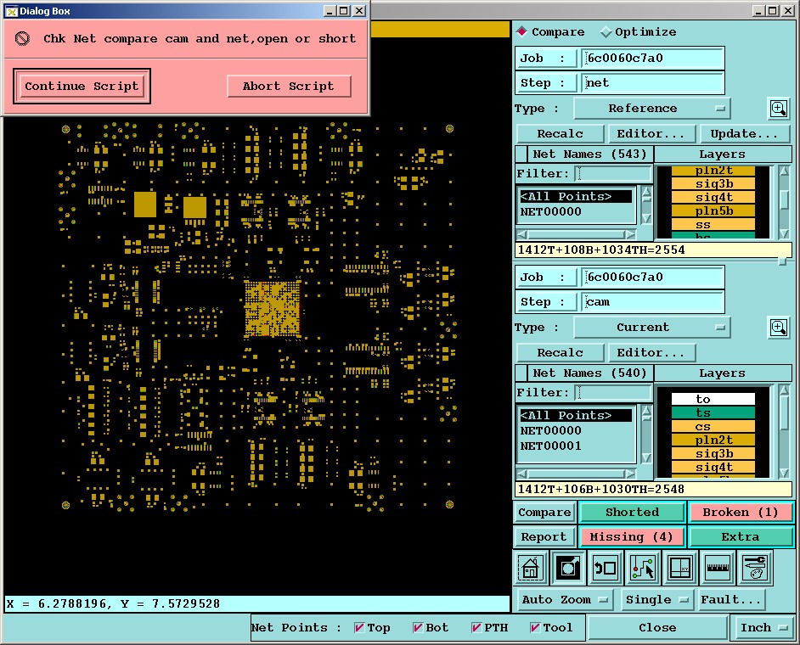
Task: Open the XY coordinate window icon
Action: click(679, 568)
